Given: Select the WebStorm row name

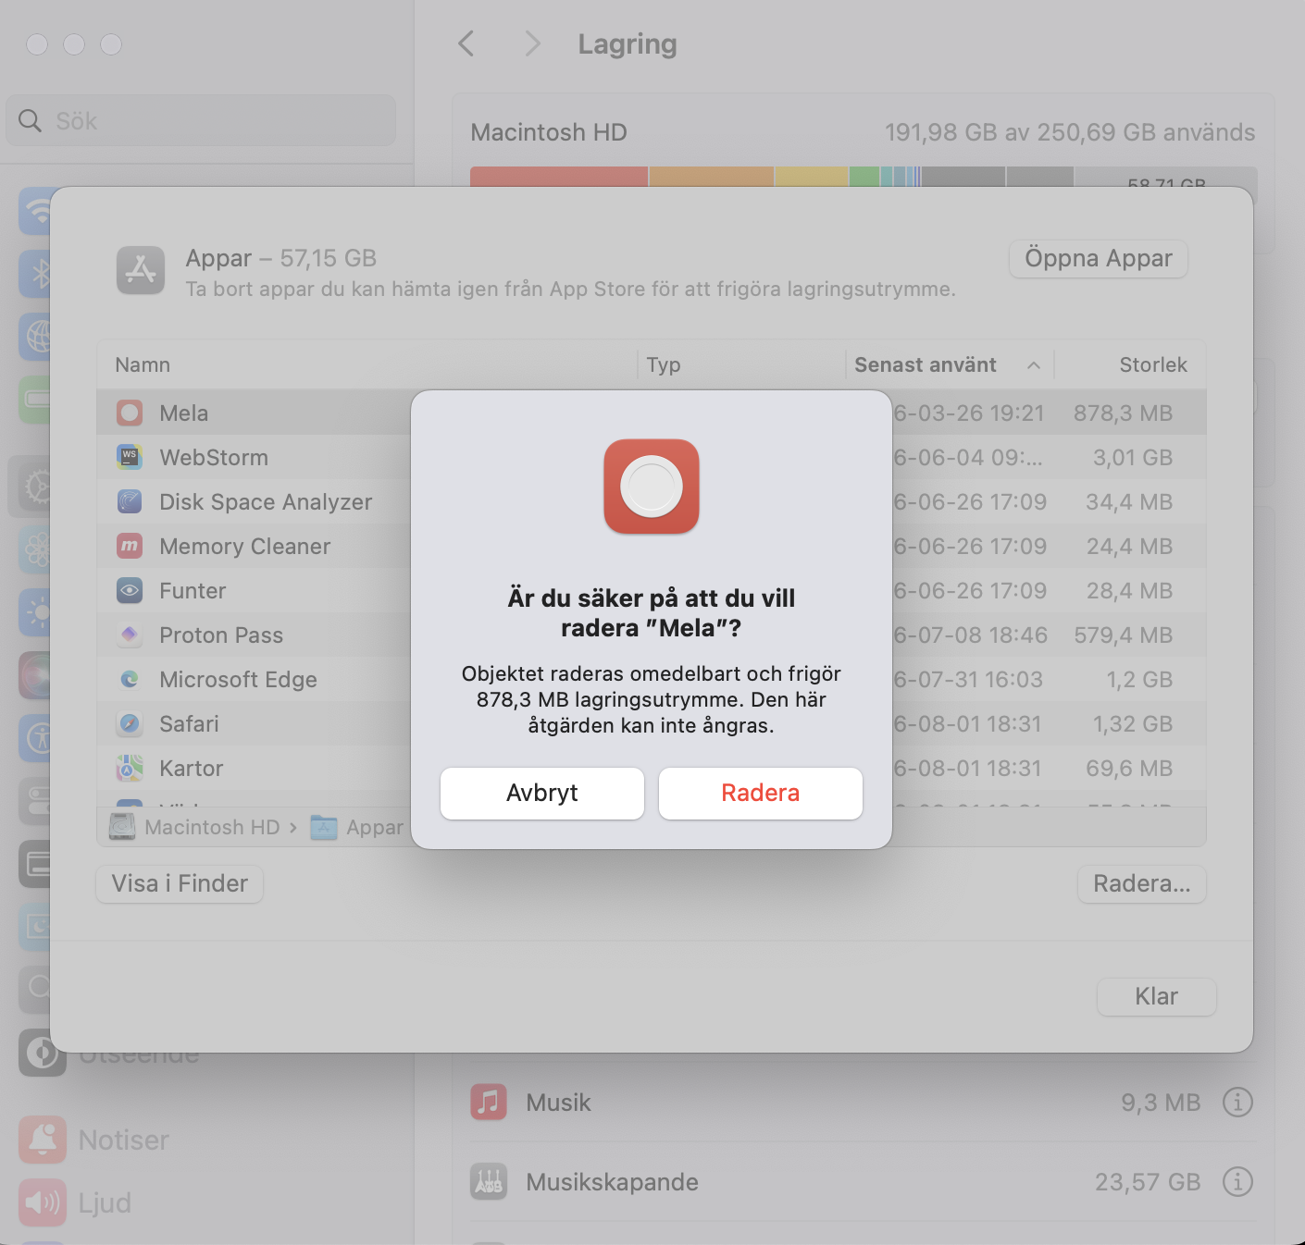Looking at the screenshot, I should click(214, 457).
